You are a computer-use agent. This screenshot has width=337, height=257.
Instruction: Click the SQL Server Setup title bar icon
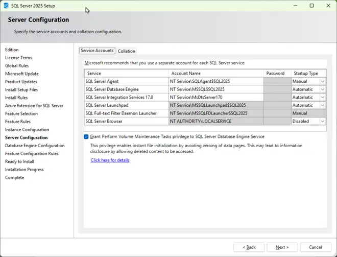[x=6, y=6]
